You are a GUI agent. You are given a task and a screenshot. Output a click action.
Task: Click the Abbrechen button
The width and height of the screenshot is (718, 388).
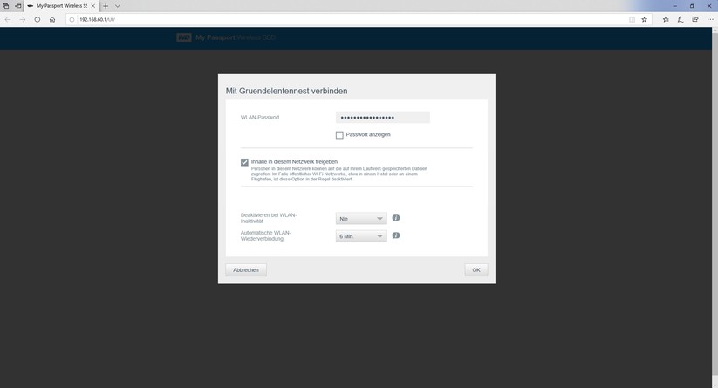click(x=246, y=270)
